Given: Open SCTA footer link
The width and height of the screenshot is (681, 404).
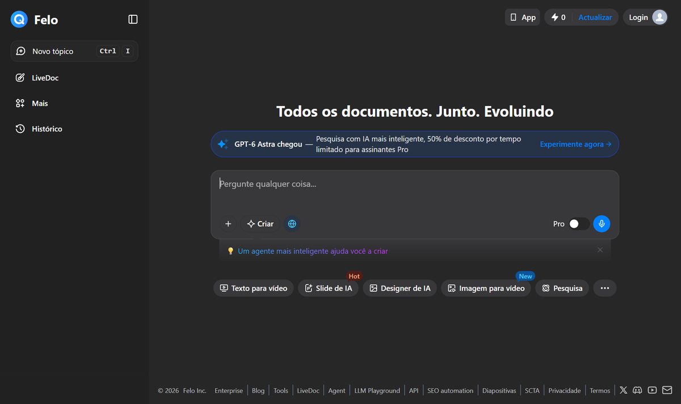Looking at the screenshot, I should [532, 390].
